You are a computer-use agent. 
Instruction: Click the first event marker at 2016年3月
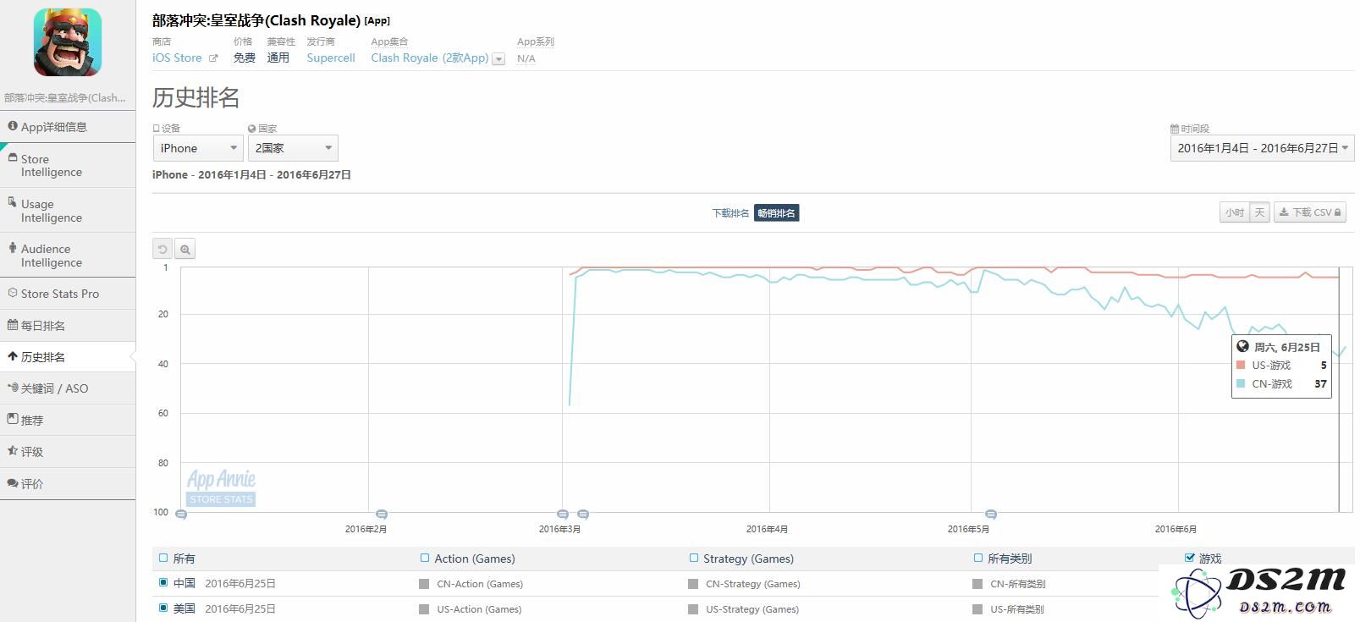pyautogui.click(x=563, y=514)
